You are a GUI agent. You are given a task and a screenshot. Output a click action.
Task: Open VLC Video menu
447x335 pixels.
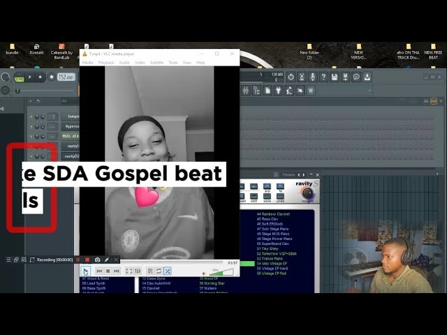pos(140,63)
